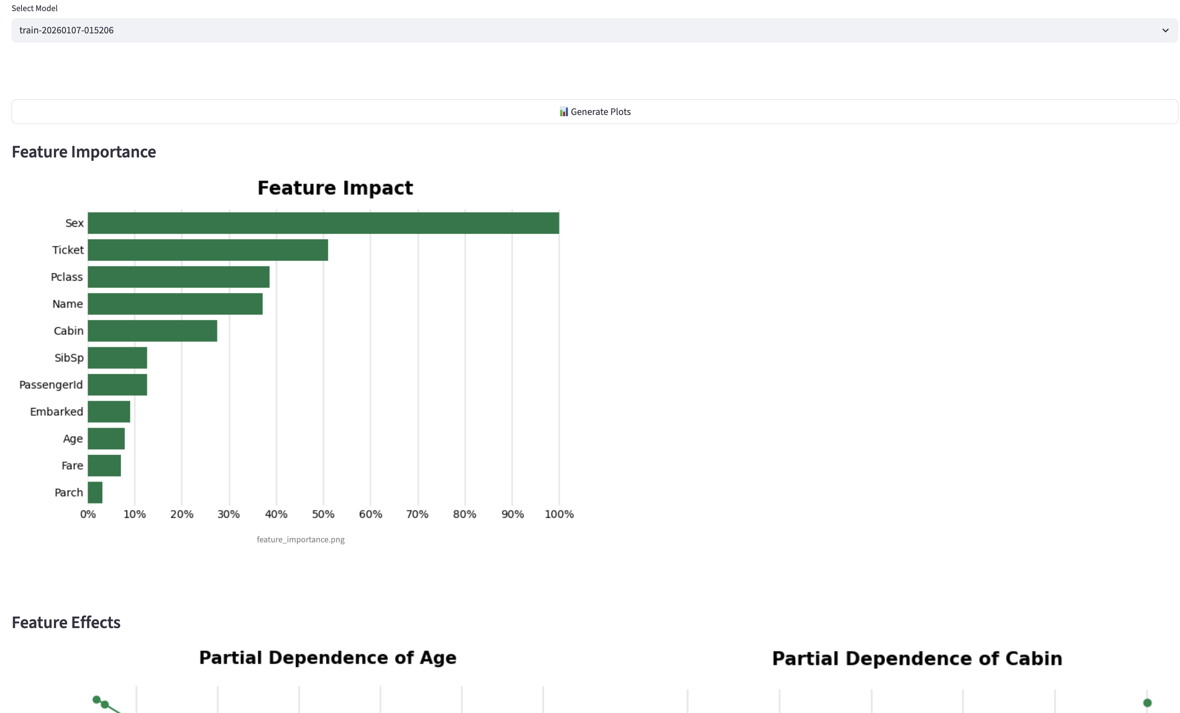
Task: Click the Name feature bar
Action: point(175,304)
